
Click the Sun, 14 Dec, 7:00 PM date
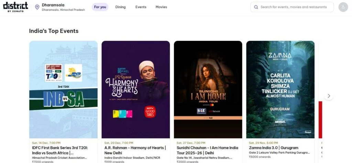[x=46, y=143]
